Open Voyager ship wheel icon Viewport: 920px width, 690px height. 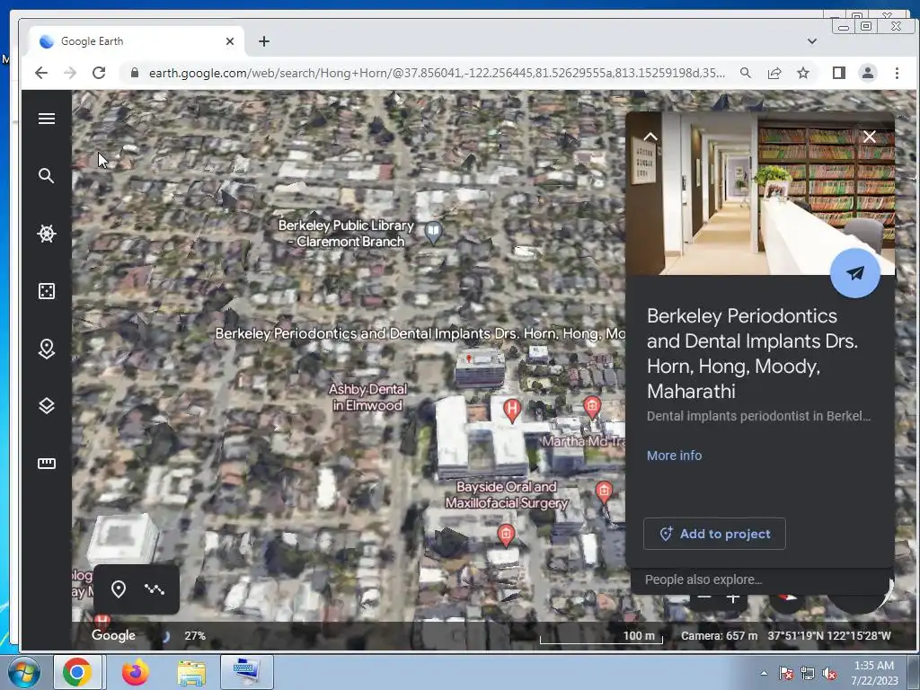click(x=47, y=234)
